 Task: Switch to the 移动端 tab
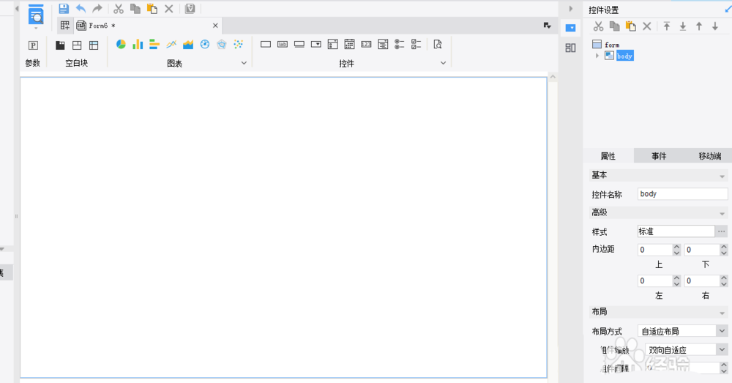tap(709, 156)
